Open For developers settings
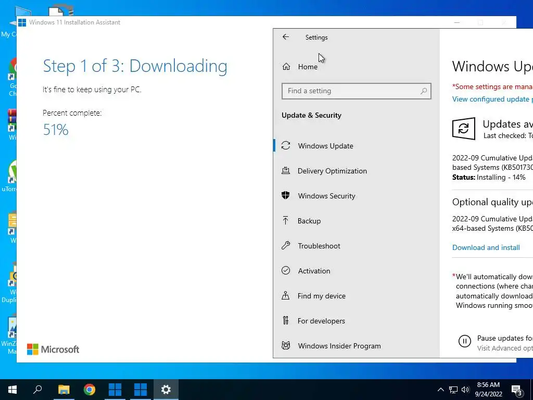The width and height of the screenshot is (533, 400). coord(356,321)
